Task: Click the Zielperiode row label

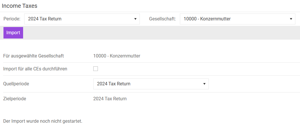Action: point(14,99)
